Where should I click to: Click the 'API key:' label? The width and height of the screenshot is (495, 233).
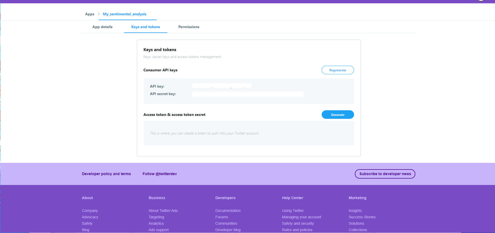point(157,86)
